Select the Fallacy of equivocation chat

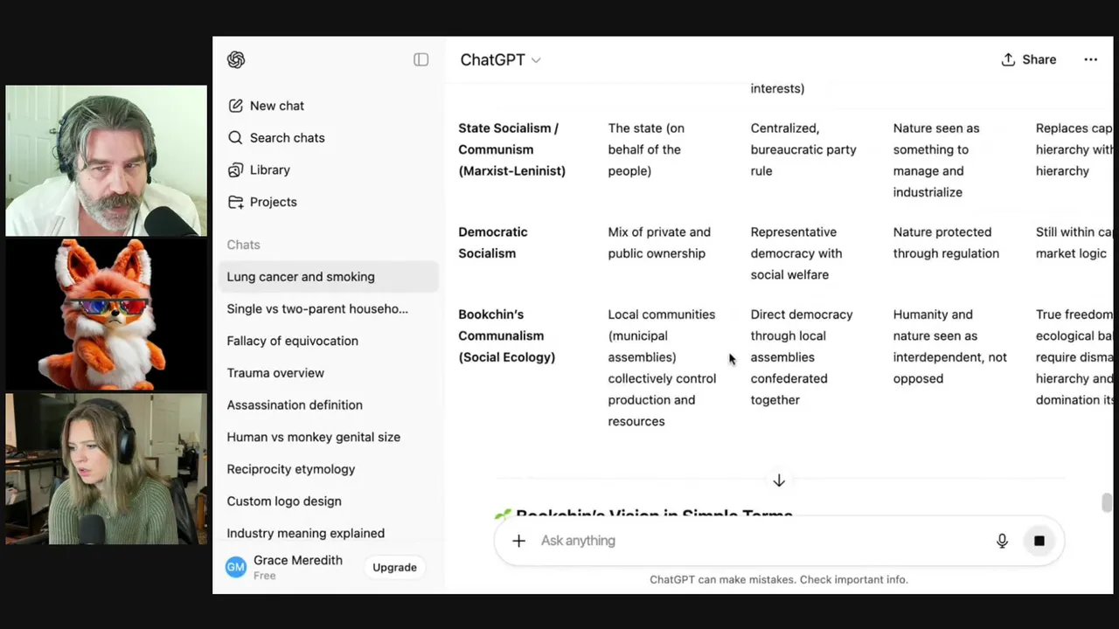pos(292,341)
